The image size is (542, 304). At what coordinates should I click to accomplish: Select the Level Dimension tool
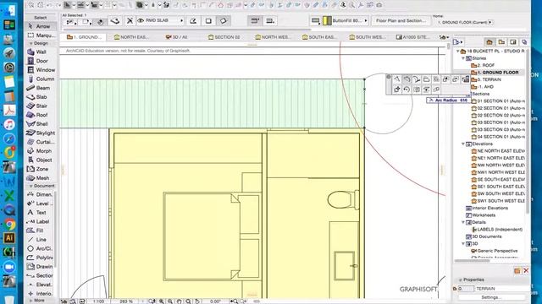[x=40, y=204]
